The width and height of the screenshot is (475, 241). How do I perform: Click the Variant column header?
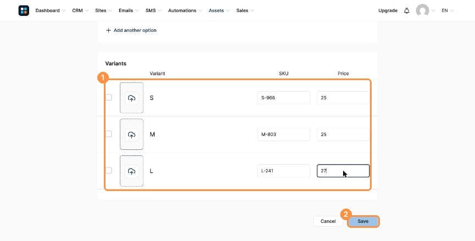pos(157,74)
